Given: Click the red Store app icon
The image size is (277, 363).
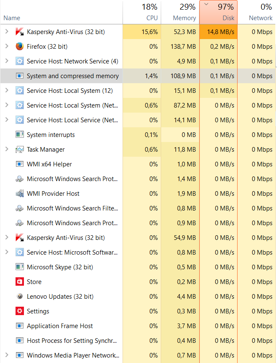Looking at the screenshot, I should click(x=20, y=282).
